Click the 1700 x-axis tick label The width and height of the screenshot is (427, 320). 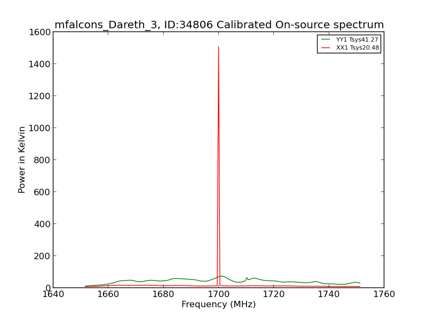pos(219,294)
